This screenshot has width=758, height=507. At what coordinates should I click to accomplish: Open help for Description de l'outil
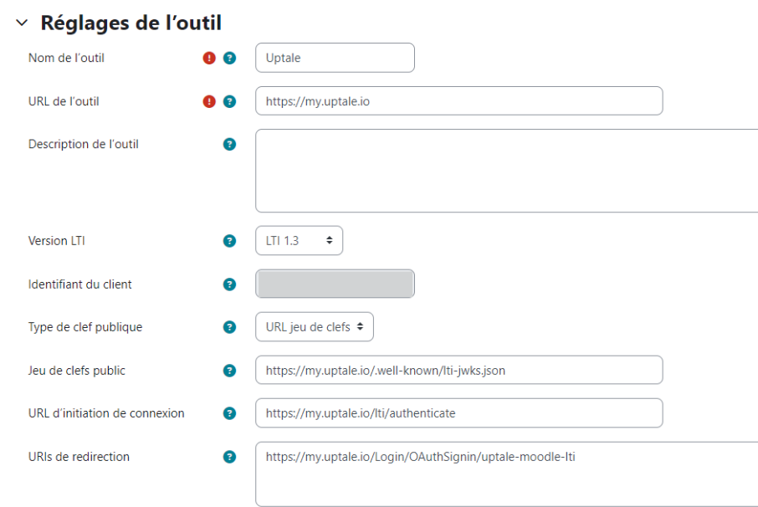229,144
